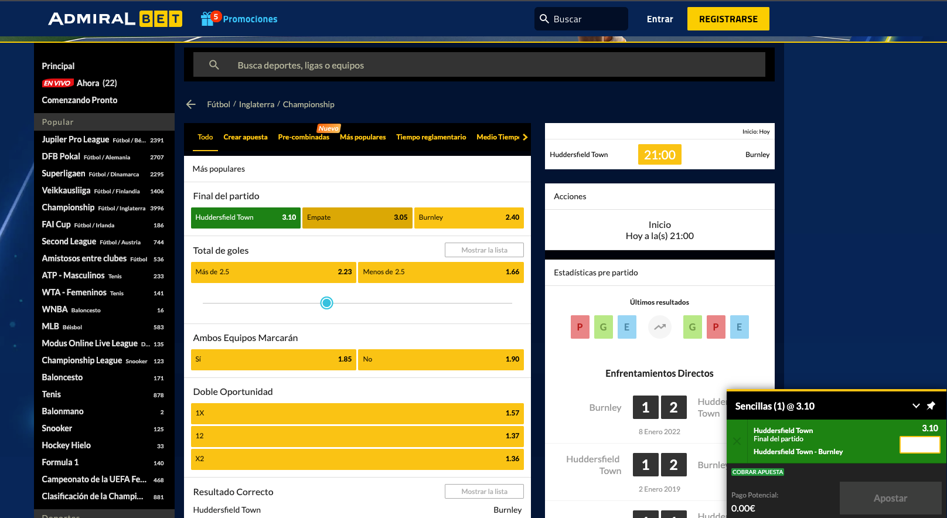Click the EN VIVO Ahora badge
The width and height of the screenshot is (947, 518).
coord(57,83)
